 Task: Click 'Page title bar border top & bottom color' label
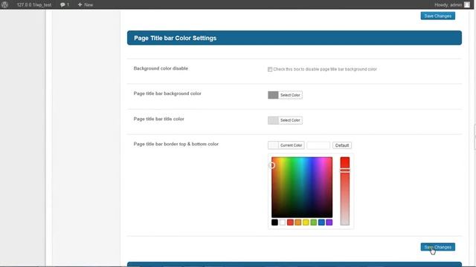(176, 144)
